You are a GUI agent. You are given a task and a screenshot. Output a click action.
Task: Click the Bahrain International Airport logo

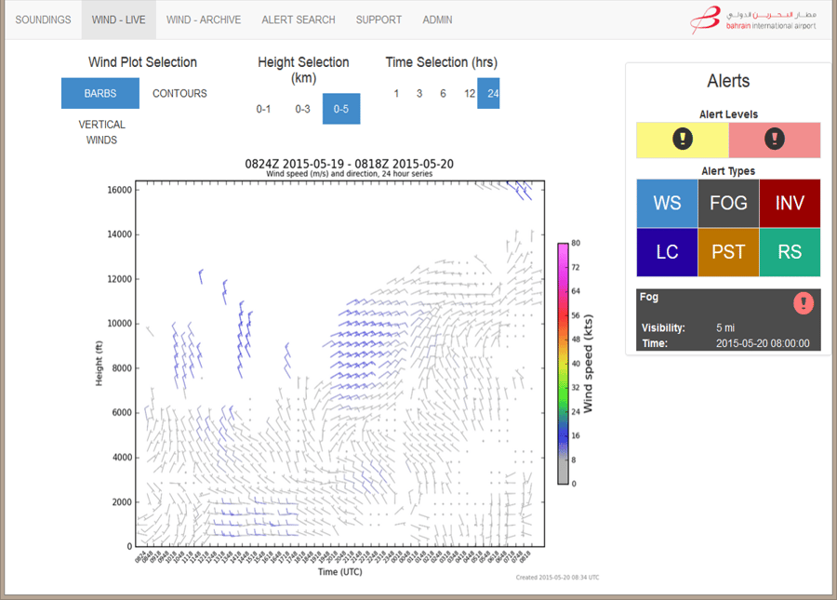[x=755, y=20]
